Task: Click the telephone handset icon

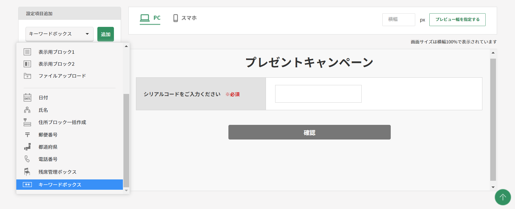Action: (27, 159)
